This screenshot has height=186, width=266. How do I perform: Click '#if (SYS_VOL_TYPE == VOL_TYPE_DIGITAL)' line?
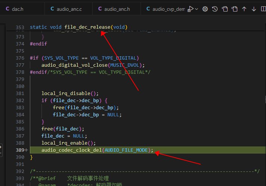coord(84,58)
